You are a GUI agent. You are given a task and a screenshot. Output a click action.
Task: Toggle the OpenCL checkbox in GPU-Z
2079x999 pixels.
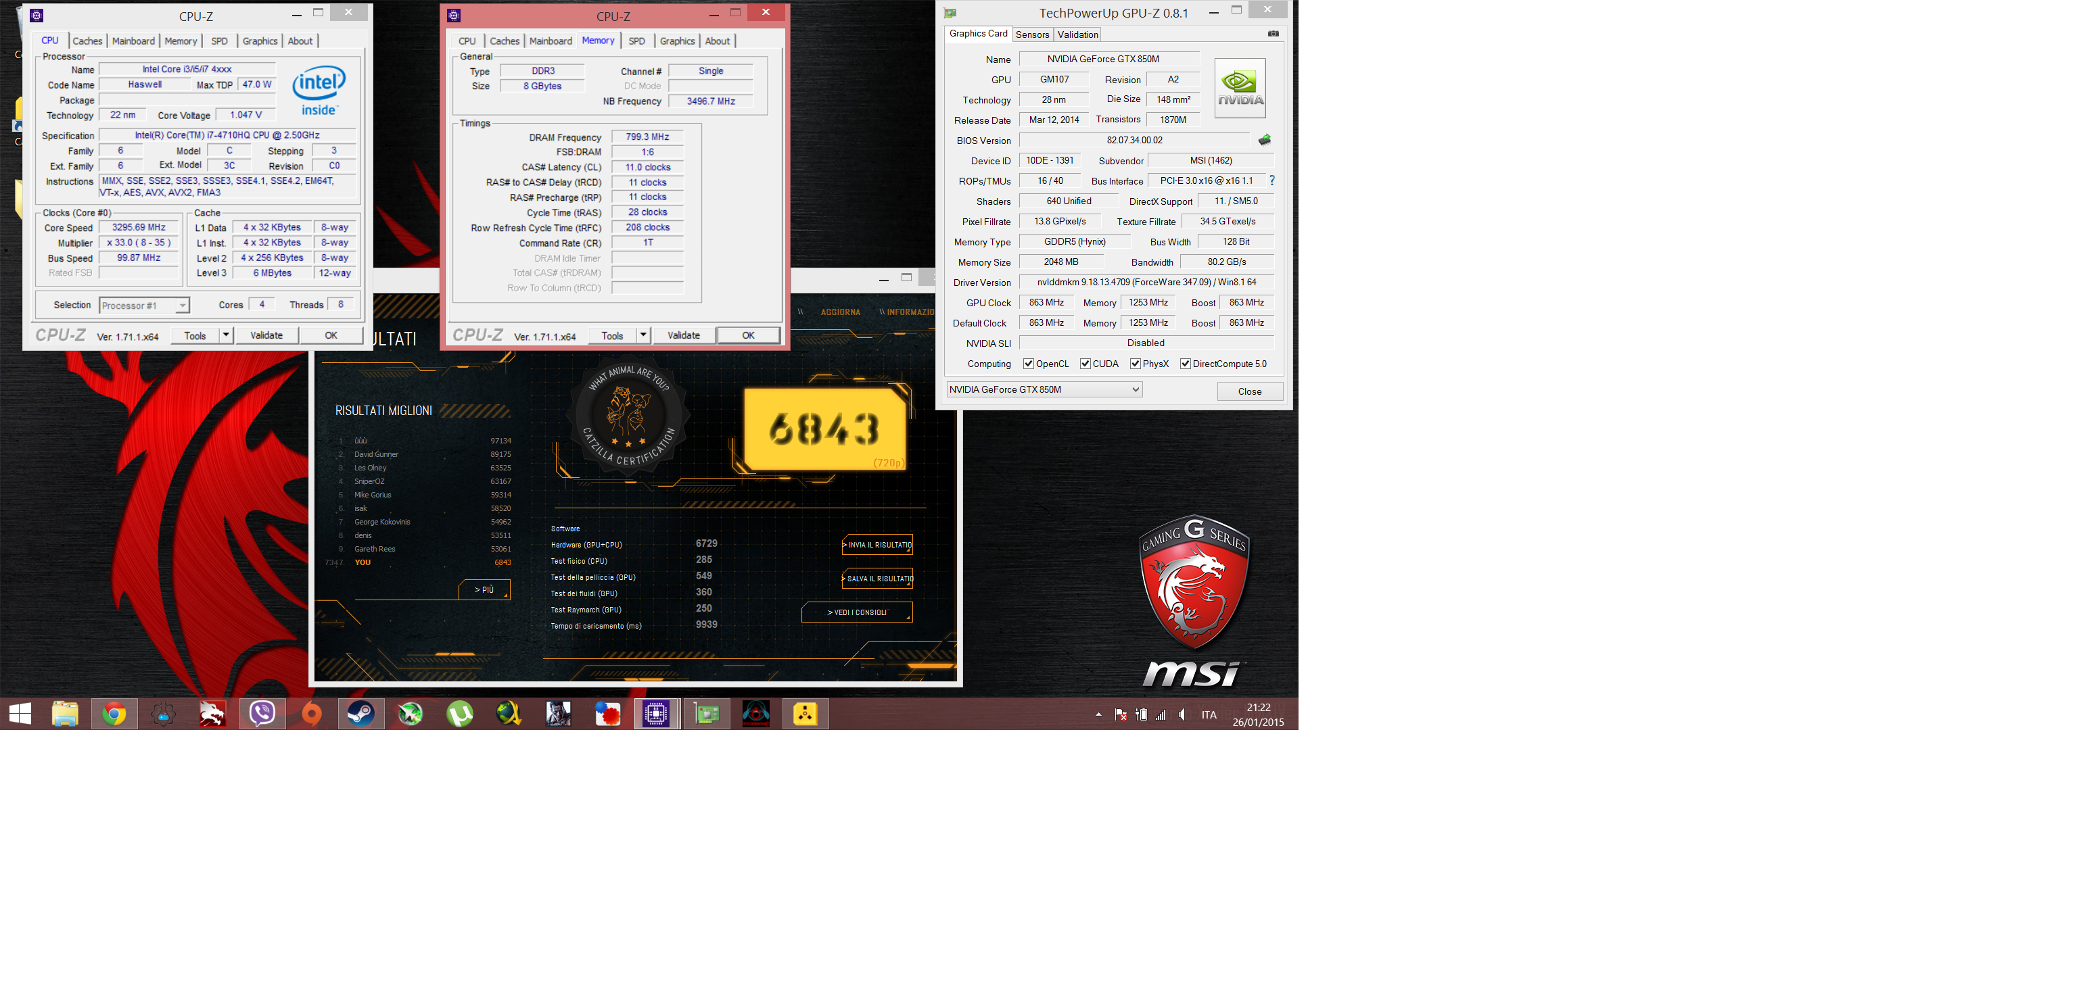click(1028, 364)
